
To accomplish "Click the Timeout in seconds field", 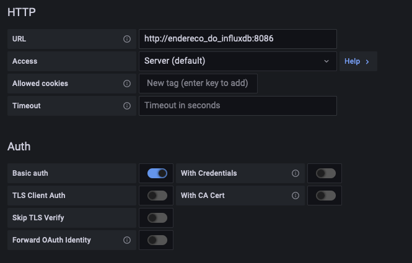I will tap(237, 106).
